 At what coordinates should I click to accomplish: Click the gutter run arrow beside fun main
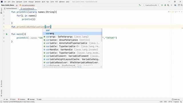click(x=7, y=34)
